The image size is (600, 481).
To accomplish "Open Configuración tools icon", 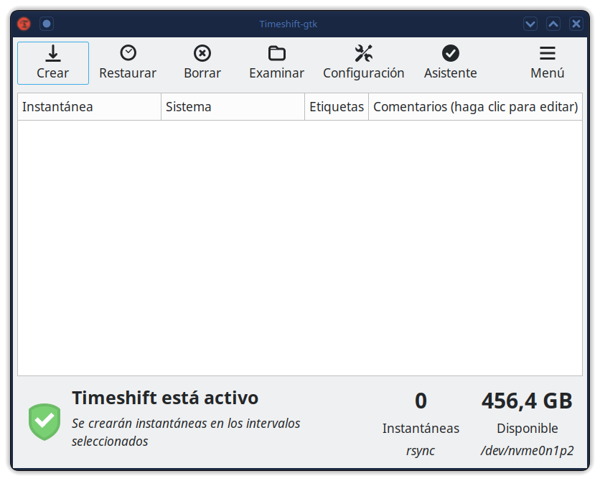I will (x=364, y=53).
